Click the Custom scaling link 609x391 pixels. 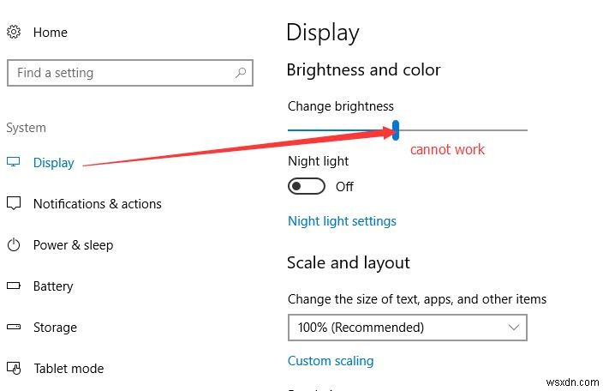[331, 361]
